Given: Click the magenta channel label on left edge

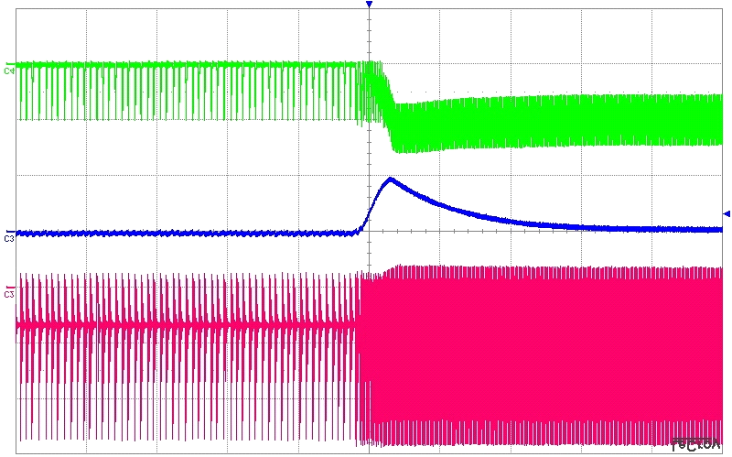Looking at the screenshot, I should tap(9, 294).
